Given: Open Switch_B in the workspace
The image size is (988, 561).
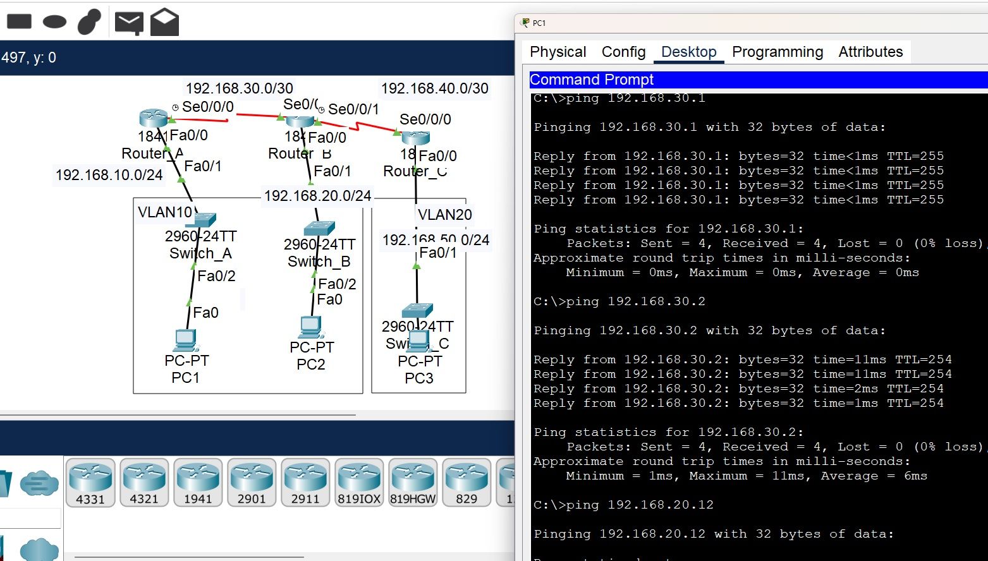Looking at the screenshot, I should pyautogui.click(x=319, y=228).
